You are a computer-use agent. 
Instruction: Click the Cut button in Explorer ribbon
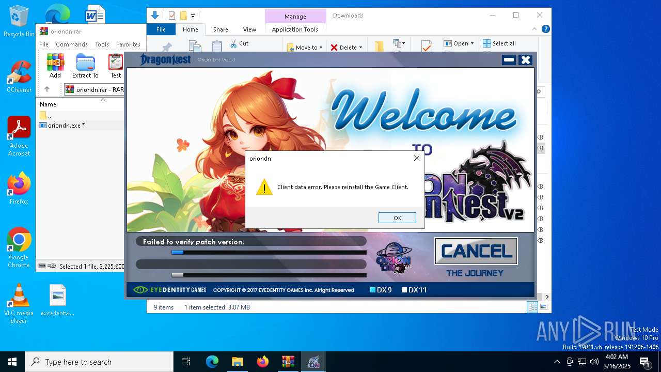click(240, 43)
